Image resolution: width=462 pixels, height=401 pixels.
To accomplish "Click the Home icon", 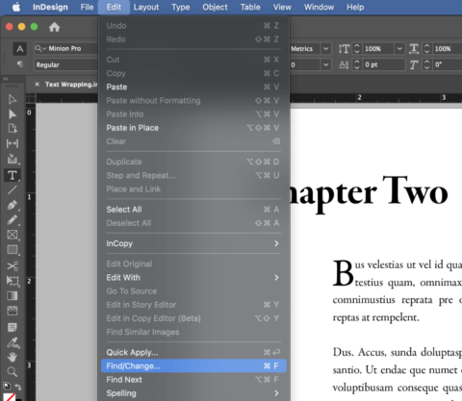I will [x=54, y=27].
